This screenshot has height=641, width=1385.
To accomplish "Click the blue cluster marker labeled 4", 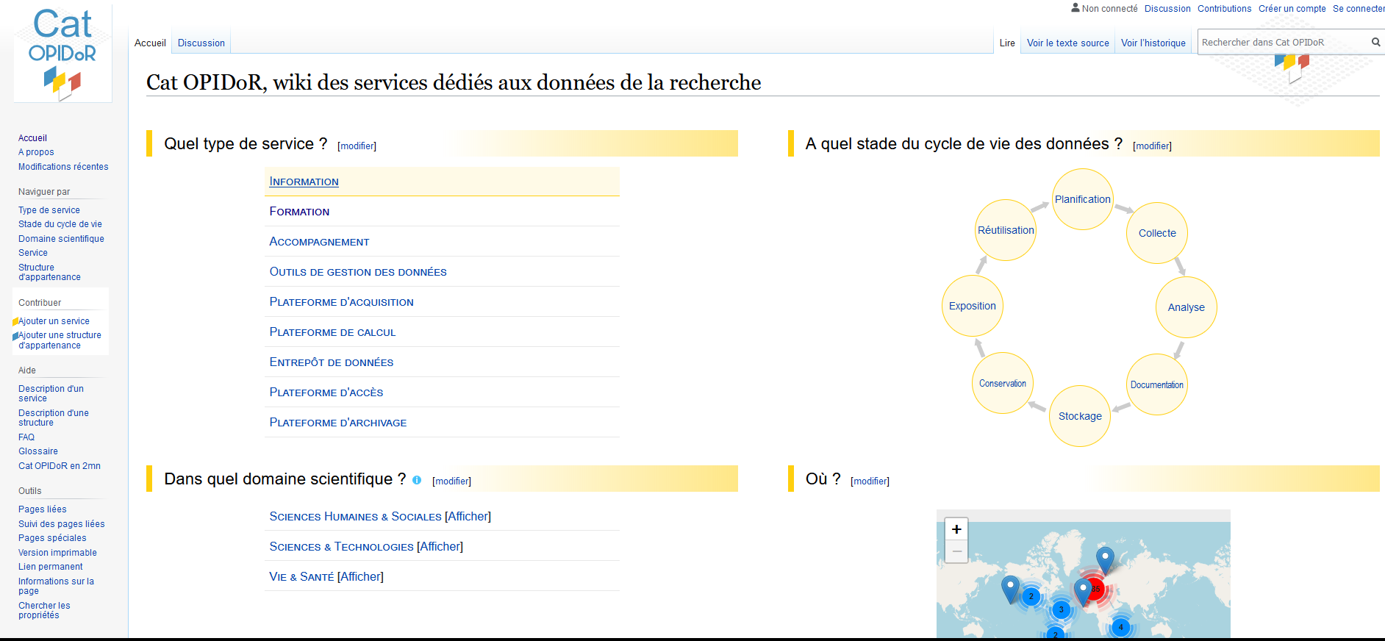I will click(1120, 627).
